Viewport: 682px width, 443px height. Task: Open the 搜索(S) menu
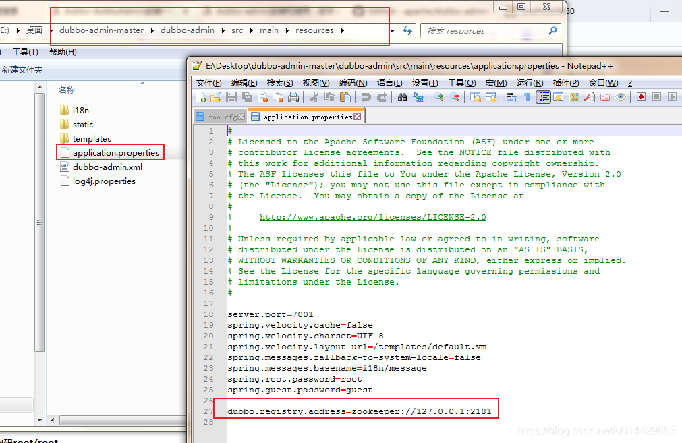click(280, 83)
